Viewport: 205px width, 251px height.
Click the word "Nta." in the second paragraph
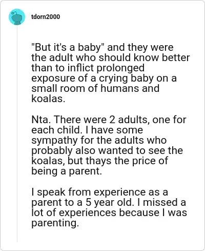(x=41, y=120)
